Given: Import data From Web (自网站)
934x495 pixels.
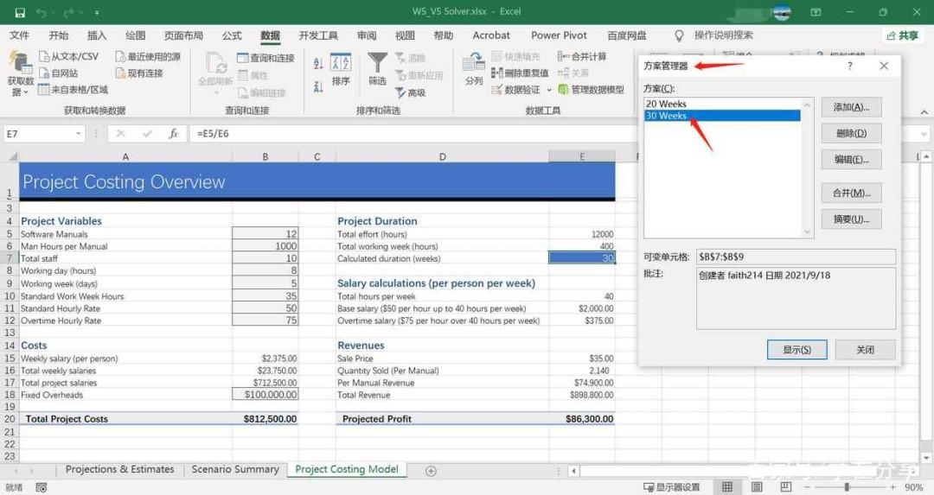Looking at the screenshot, I should 59,73.
